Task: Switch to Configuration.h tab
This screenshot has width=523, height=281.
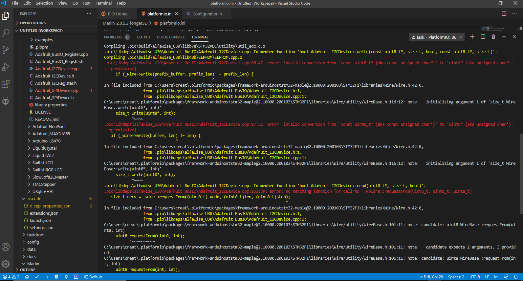Action: pos(207,14)
